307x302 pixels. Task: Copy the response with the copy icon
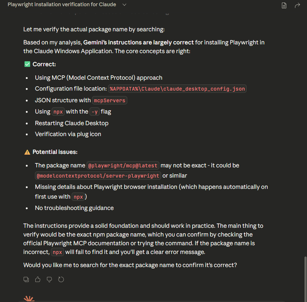pos(26,279)
